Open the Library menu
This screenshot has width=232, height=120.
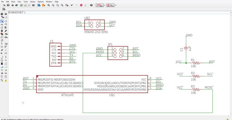click(33, 2)
